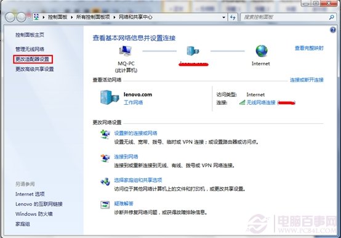This screenshot has height=238, width=341.
Task: Minimize the Network and Sharing Center window
Action: tap(306, 3)
